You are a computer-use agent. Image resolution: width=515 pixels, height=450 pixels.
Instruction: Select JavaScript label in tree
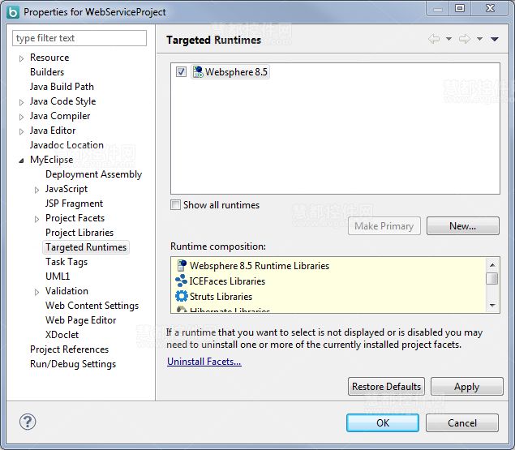click(x=67, y=189)
